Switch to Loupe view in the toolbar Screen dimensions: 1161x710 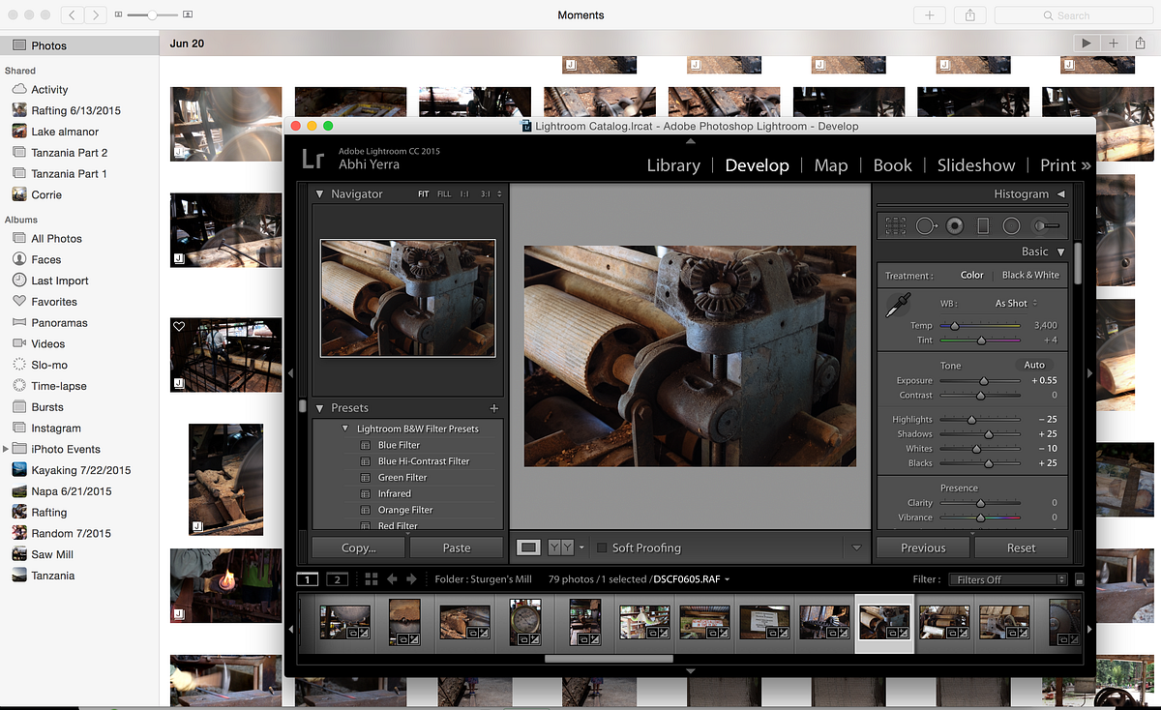[x=527, y=547]
